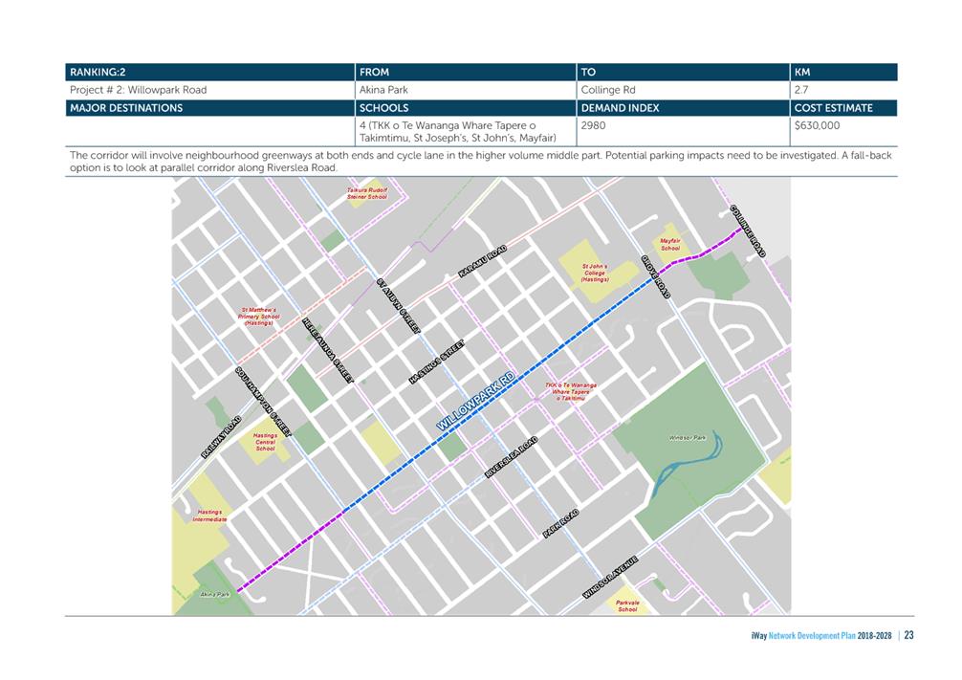Select the Parkvale School label
This screenshot has height=680, width=962.
627,606
